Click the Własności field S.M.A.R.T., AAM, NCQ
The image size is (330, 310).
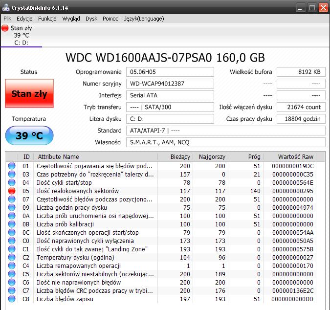click(x=226, y=142)
